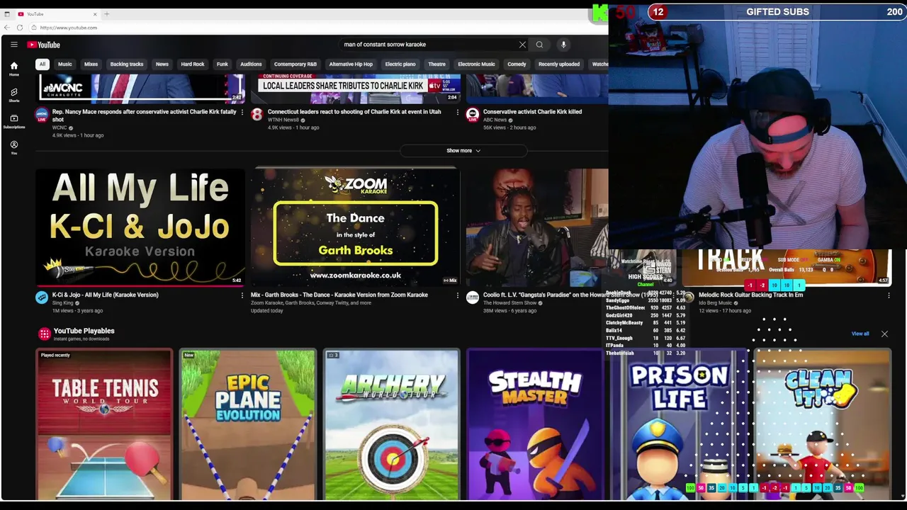Go to Home in the sidebar

13,69
